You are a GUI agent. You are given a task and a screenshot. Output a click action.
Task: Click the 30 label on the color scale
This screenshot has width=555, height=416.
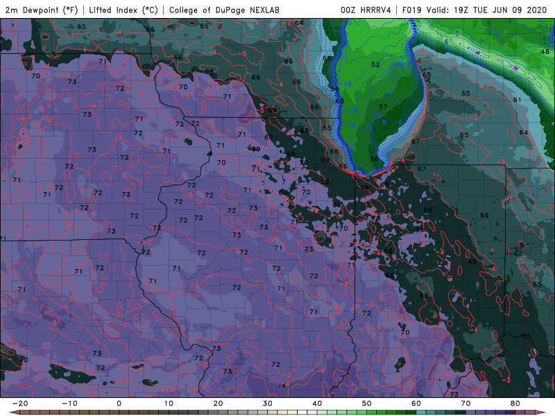point(268,404)
